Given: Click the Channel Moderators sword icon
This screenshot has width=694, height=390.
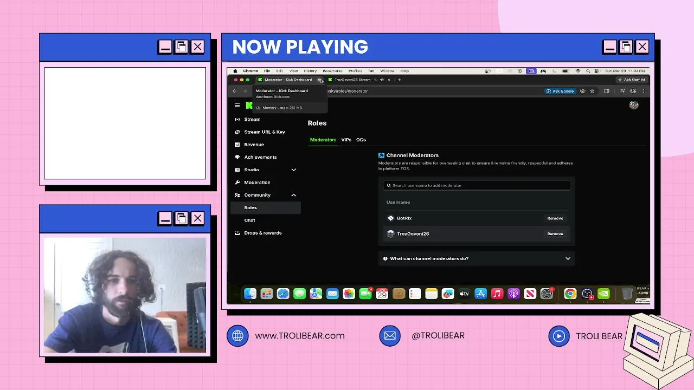Looking at the screenshot, I should pos(381,155).
